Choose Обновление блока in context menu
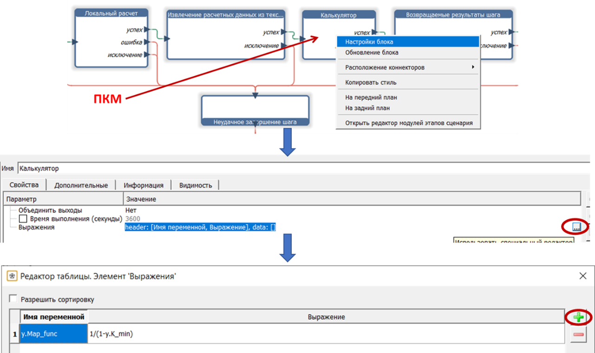595x353 pixels. pyautogui.click(x=407, y=52)
